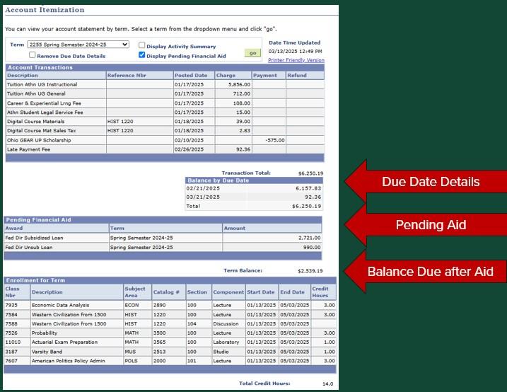Click the Due Date Details red arrow
507x392 pixels.
pos(425,182)
